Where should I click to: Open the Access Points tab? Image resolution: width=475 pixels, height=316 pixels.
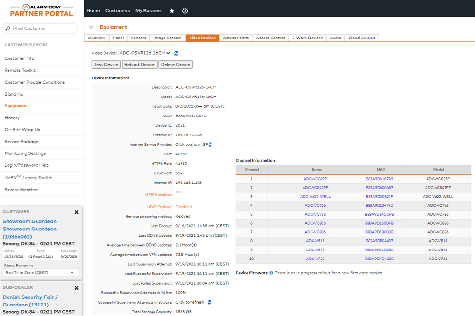(x=236, y=38)
